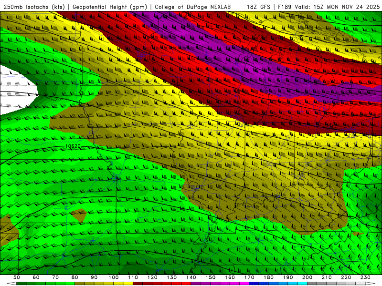Click the '250mb Isotachs (kts)' title text
This screenshot has height=286, width=382.
coord(34,7)
